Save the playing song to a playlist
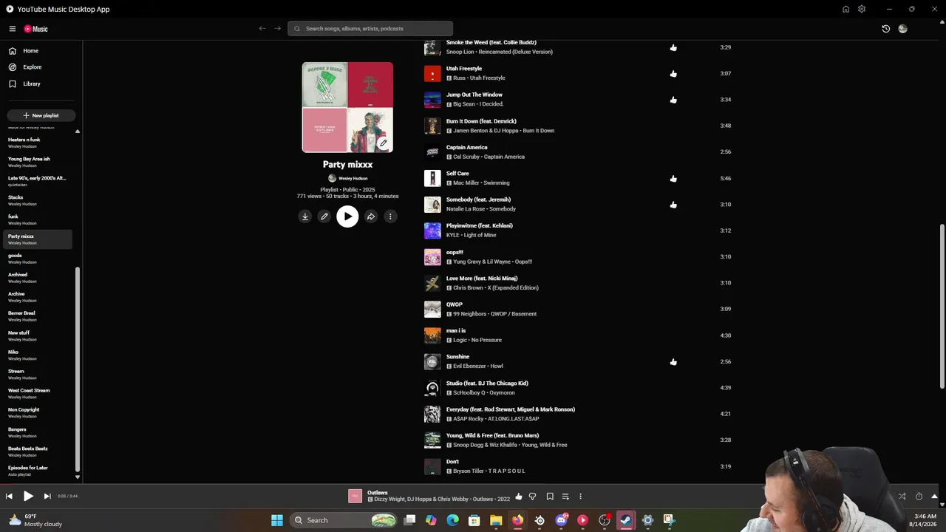The height and width of the screenshot is (532, 946). (550, 497)
